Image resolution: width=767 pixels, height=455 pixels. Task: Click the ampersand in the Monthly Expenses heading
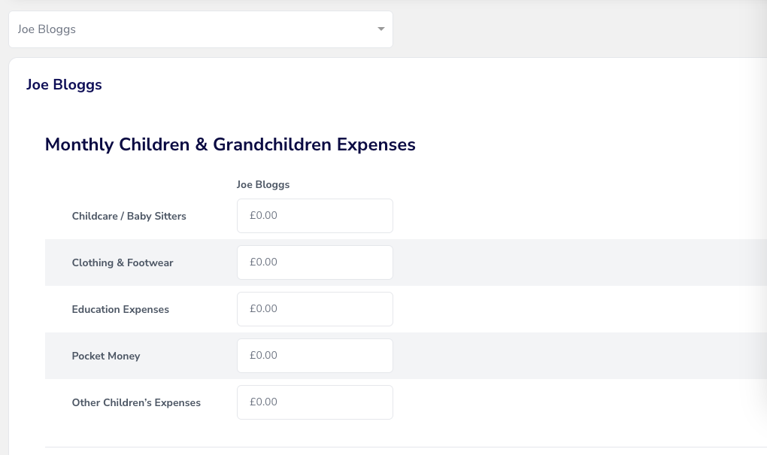(x=201, y=145)
